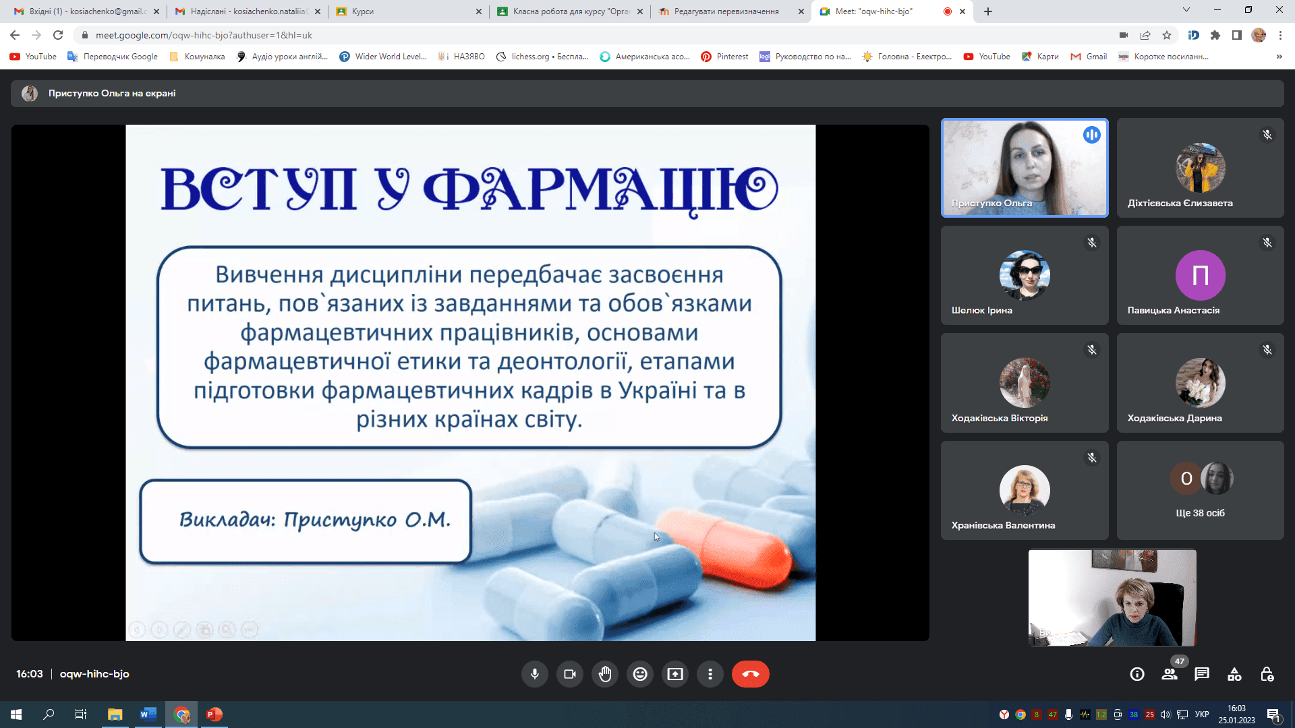Image resolution: width=1295 pixels, height=728 pixels.
Task: Select Приступко Ольга video tile
Action: pyautogui.click(x=1025, y=168)
